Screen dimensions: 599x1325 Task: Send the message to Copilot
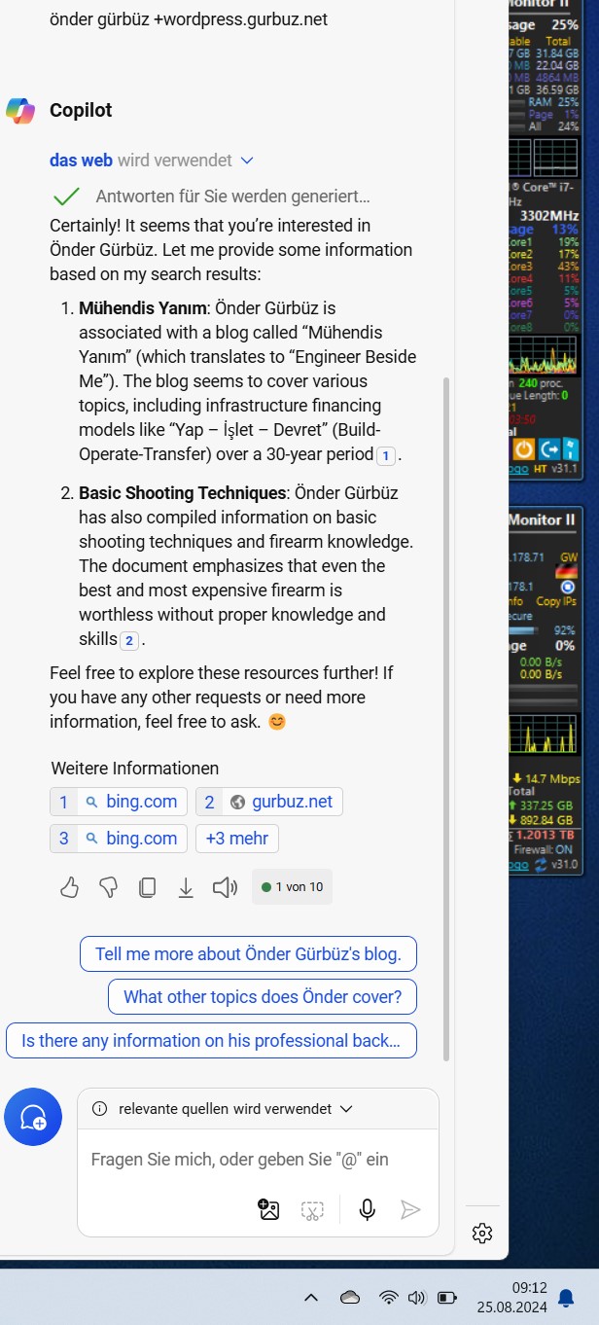(x=410, y=1209)
